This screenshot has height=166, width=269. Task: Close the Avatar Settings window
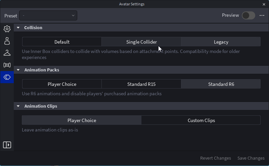[x=264, y=4]
